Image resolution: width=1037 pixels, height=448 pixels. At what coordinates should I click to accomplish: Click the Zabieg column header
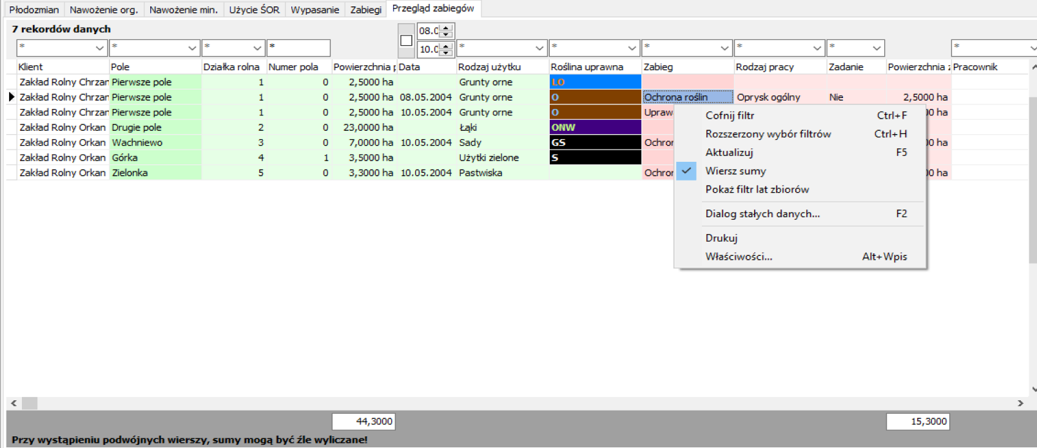688,67
